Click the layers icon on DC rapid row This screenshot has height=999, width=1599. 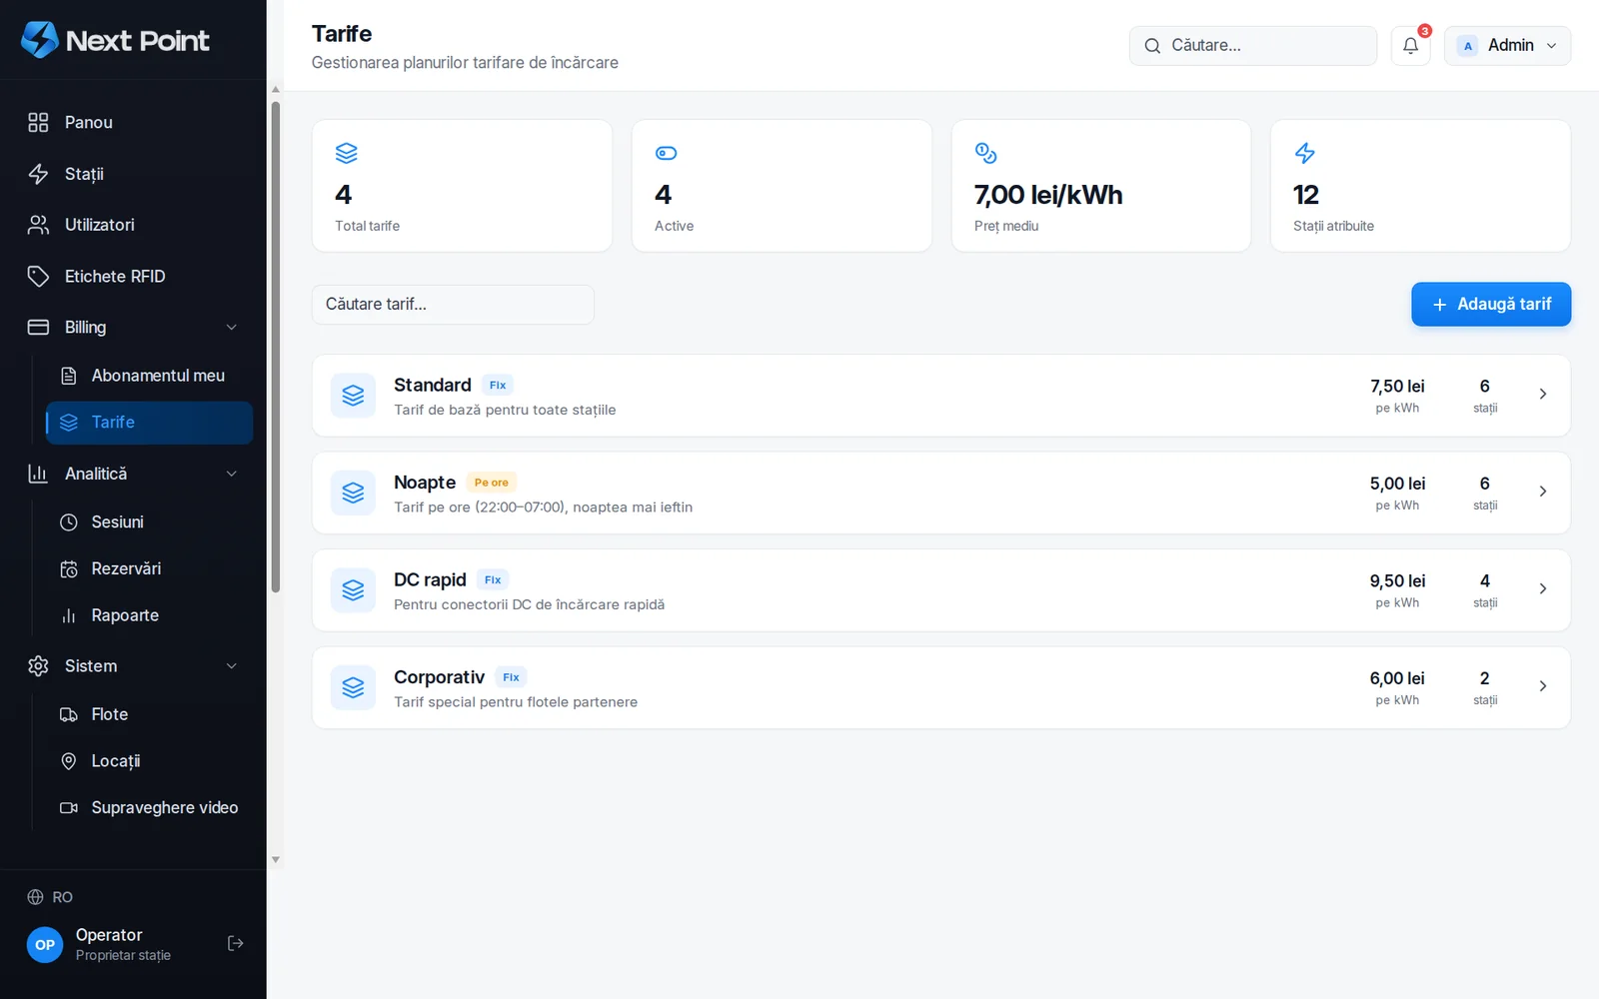(353, 590)
